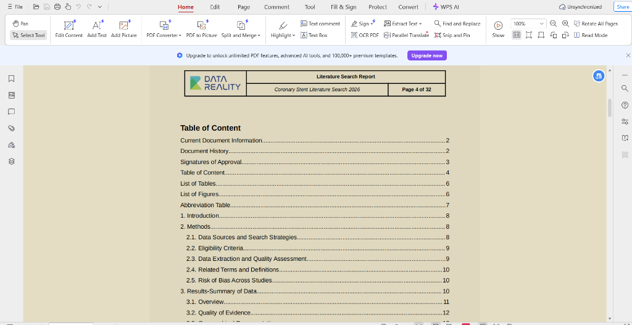Open the File menu

15,7
